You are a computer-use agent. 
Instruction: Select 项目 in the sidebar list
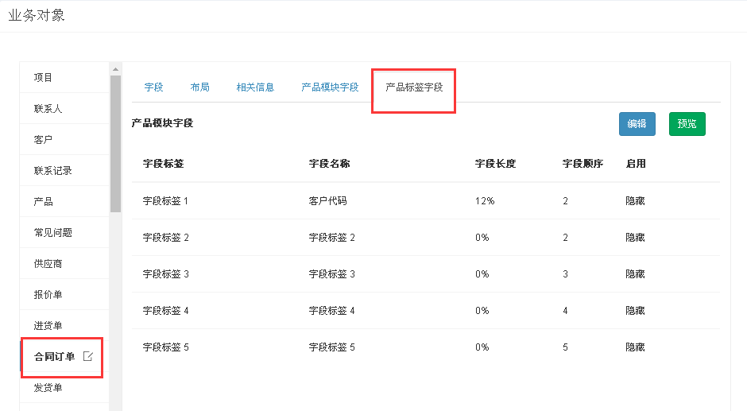click(44, 78)
